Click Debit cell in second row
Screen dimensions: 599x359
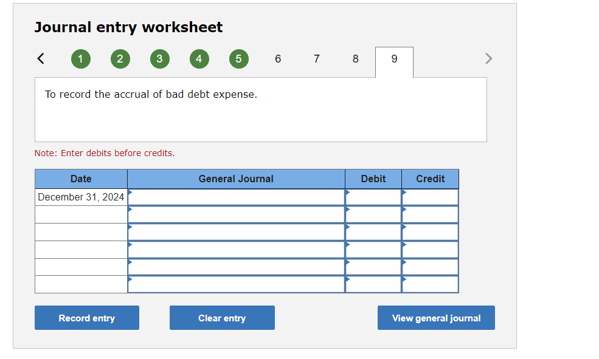pyautogui.click(x=373, y=214)
